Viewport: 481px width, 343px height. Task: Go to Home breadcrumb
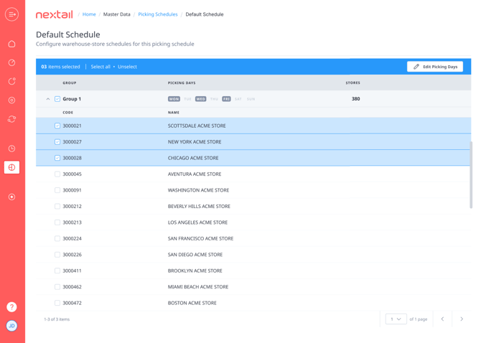click(x=89, y=14)
